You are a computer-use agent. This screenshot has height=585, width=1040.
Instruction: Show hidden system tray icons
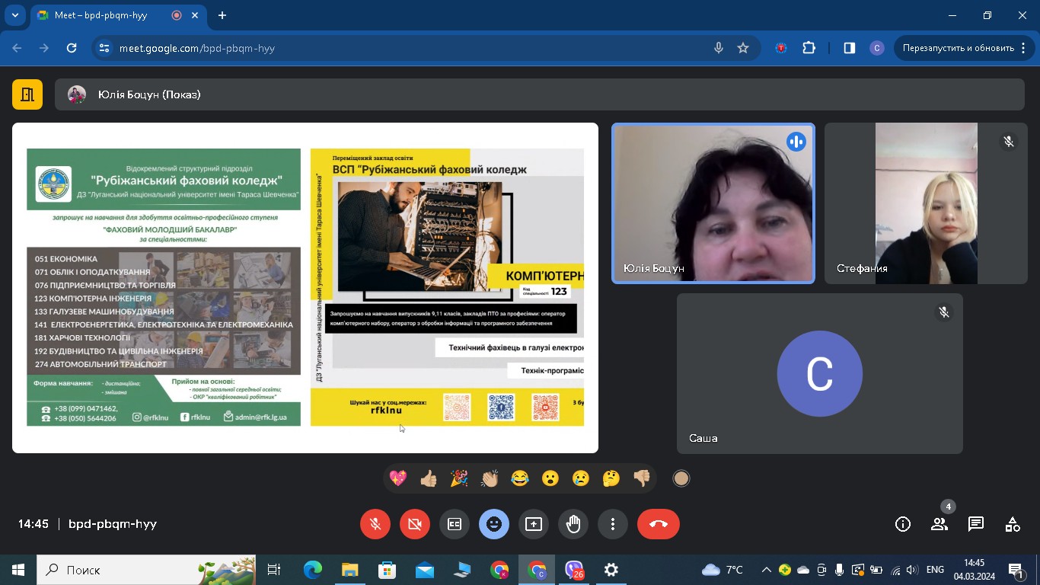click(x=766, y=570)
